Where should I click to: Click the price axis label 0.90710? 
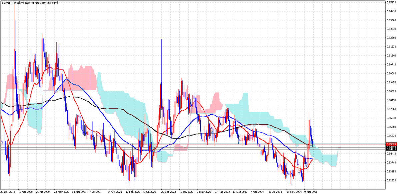392,64
